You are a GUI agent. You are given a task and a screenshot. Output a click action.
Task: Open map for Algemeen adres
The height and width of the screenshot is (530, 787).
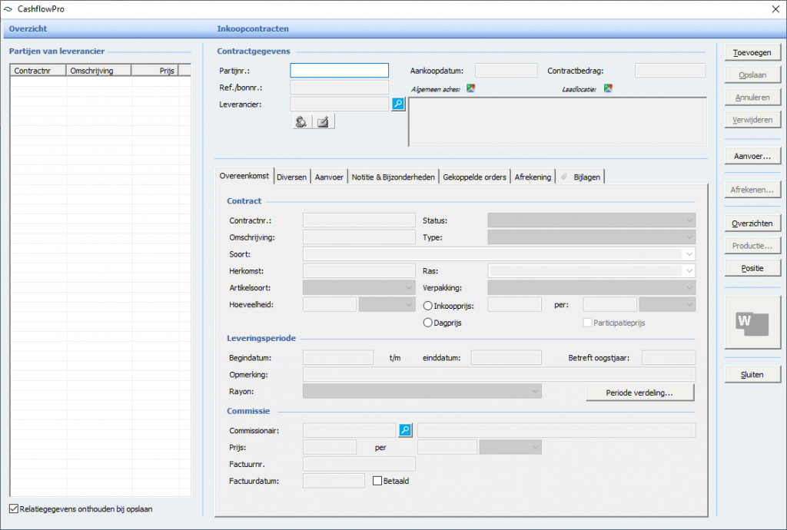coord(471,88)
